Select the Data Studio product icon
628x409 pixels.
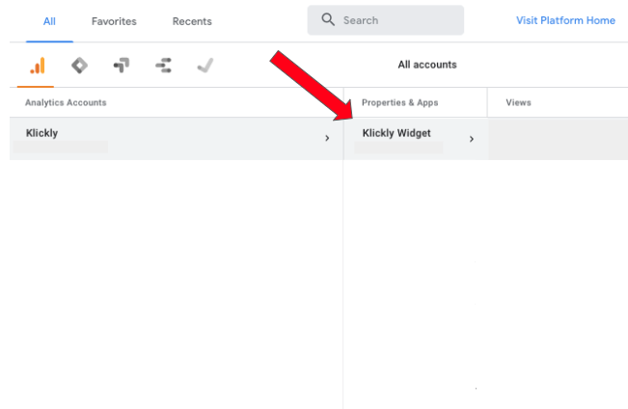[x=163, y=66]
